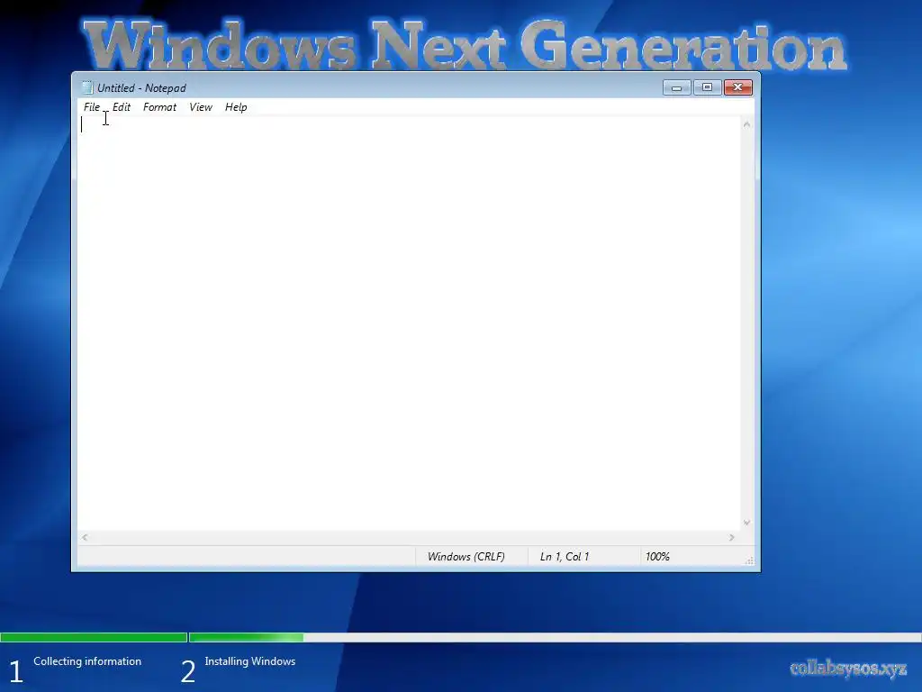The image size is (922, 692).
Task: Click the Notepad icon in title bar
Action: 87,87
